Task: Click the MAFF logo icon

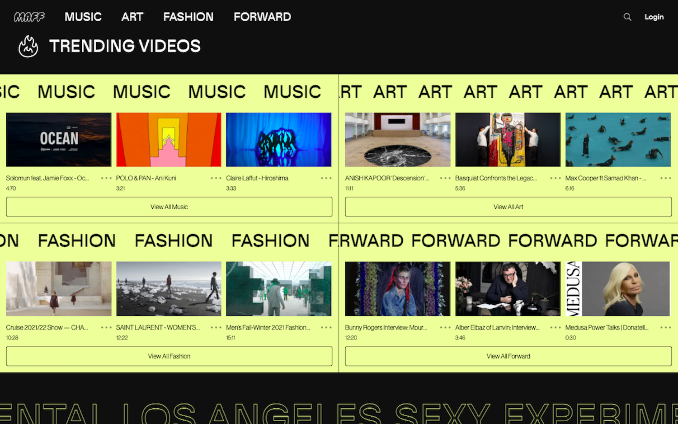Action: click(29, 17)
